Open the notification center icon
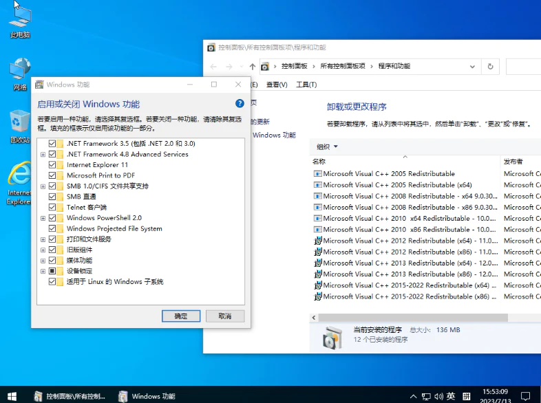 click(525, 396)
